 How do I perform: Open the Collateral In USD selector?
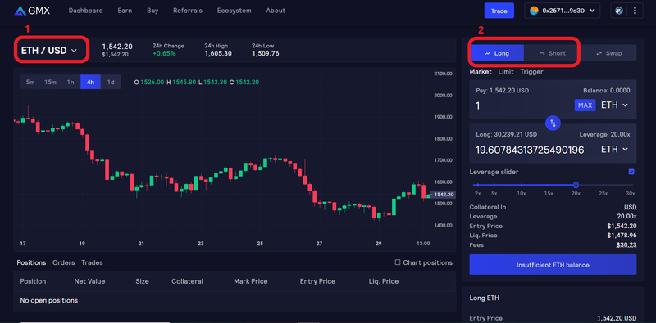(x=630, y=207)
